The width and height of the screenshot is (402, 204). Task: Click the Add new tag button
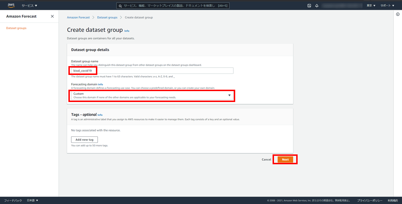point(84,140)
